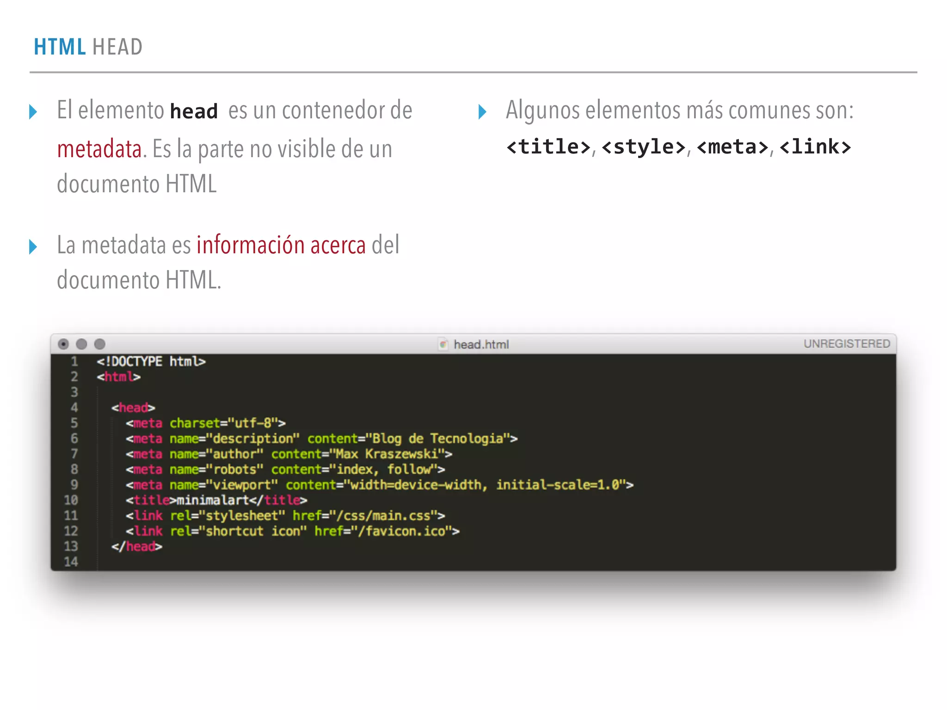Select line number 14 in gutter
The width and height of the screenshot is (947, 710).
(71, 562)
